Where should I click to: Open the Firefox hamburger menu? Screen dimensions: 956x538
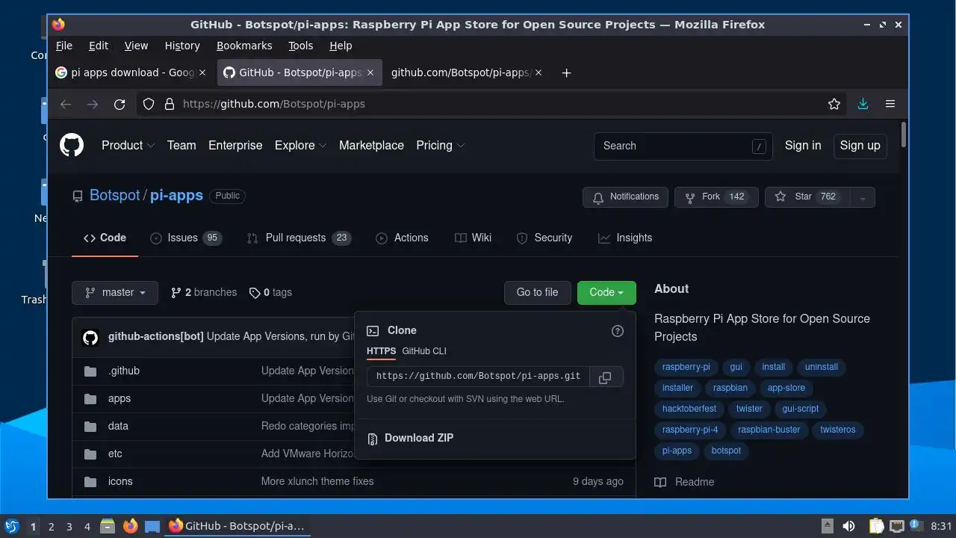coord(890,104)
